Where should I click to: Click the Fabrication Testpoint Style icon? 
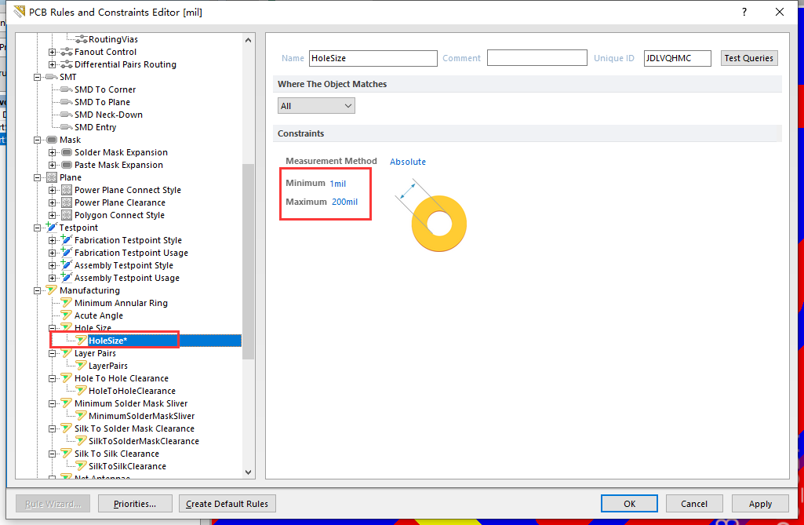pos(66,239)
